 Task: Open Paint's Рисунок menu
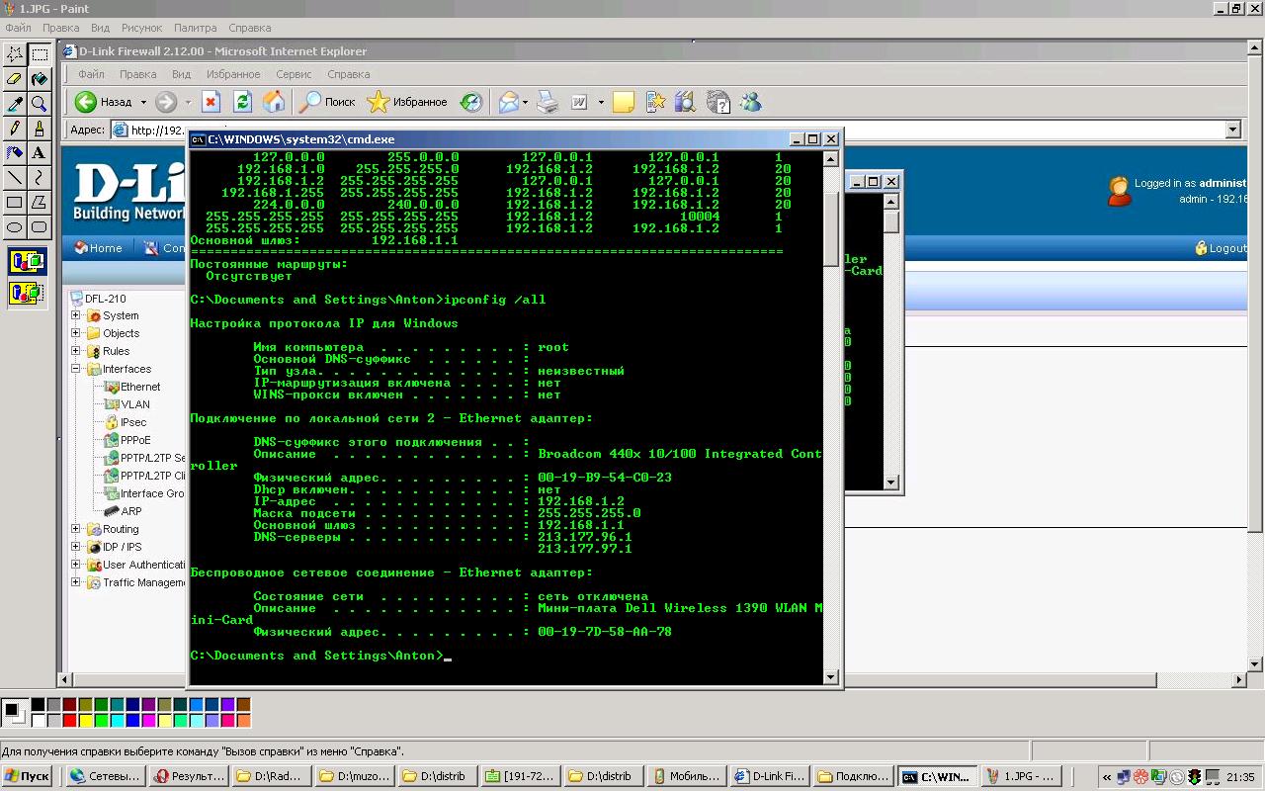pos(142,28)
